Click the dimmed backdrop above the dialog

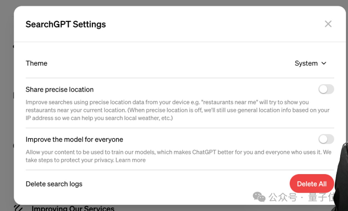[x=174, y=3]
